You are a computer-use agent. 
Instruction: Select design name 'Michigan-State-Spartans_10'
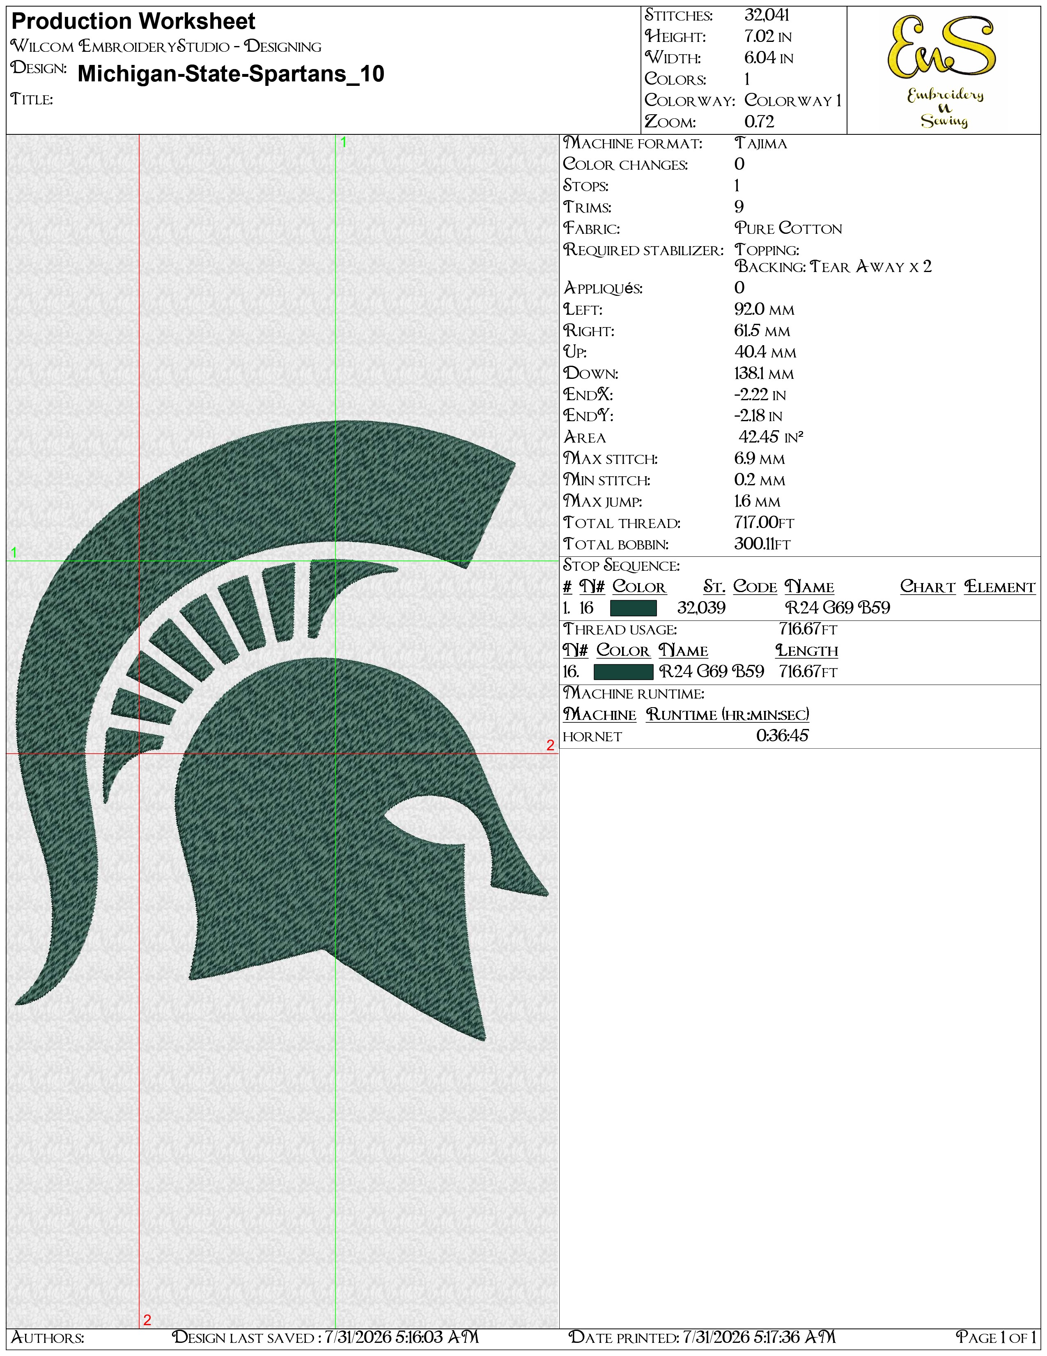[x=231, y=74]
